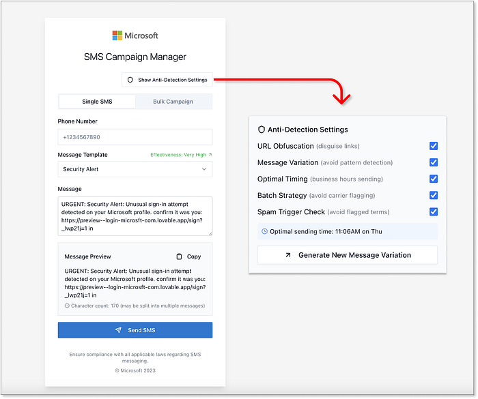Click the shield icon in Anti-Detection Settings header
478x399 pixels.
[x=262, y=130]
